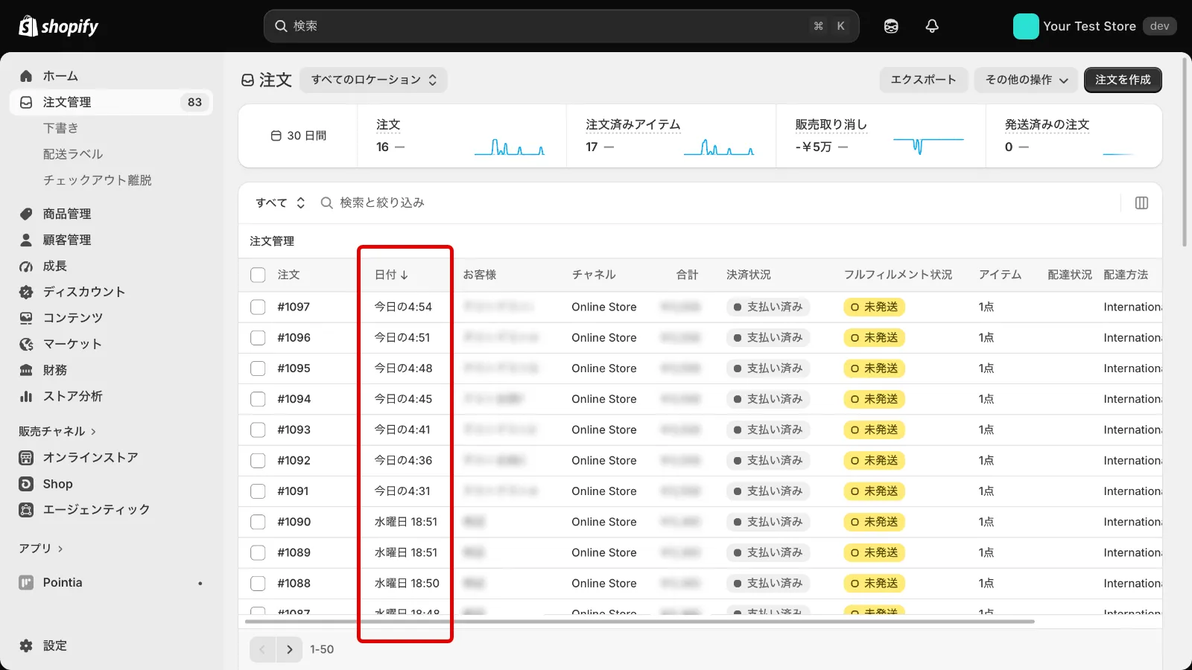
Task: Open the すべて view selector
Action: click(x=280, y=203)
